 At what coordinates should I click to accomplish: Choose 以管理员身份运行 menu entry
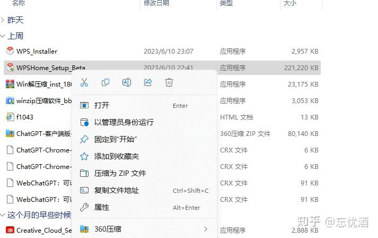point(144,122)
